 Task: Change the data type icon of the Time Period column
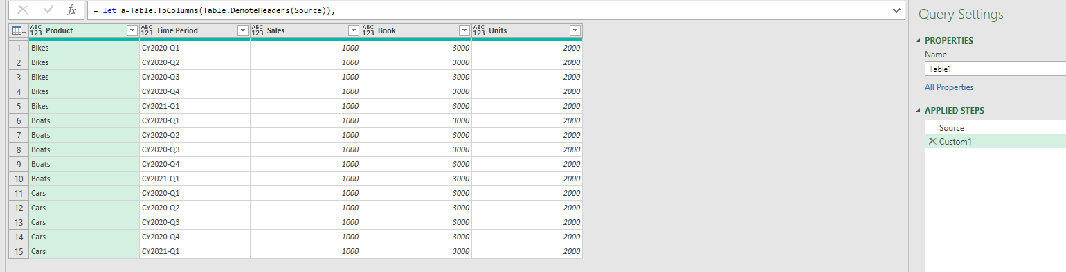click(147, 30)
